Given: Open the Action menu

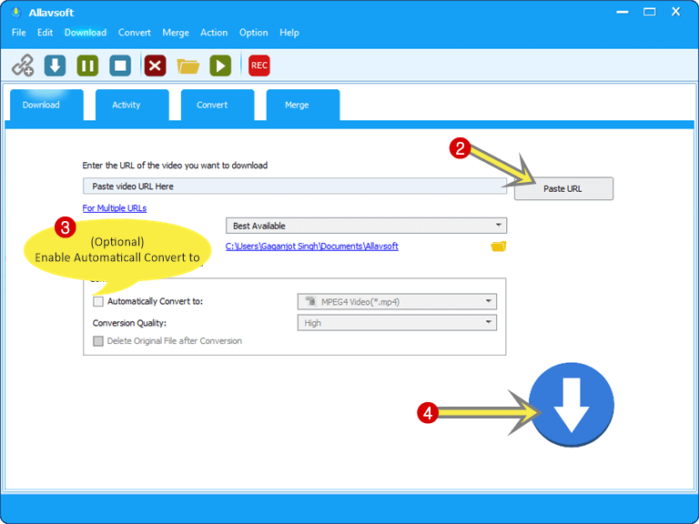Looking at the screenshot, I should [x=214, y=33].
